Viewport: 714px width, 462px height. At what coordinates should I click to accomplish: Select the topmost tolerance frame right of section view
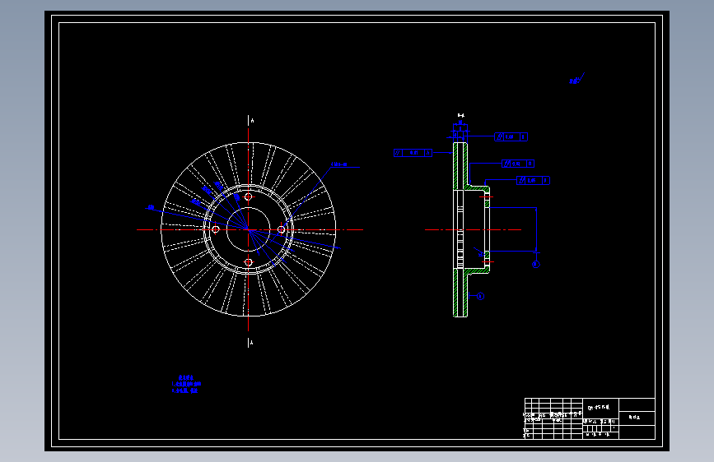point(511,136)
